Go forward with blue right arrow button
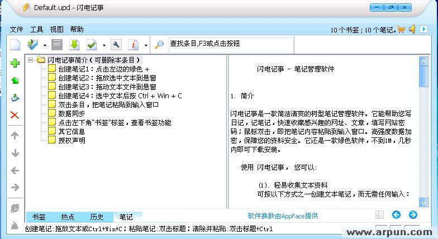The image size is (438, 239). point(413,214)
